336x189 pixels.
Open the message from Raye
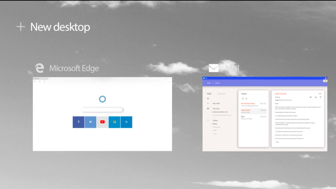pyautogui.click(x=253, y=117)
